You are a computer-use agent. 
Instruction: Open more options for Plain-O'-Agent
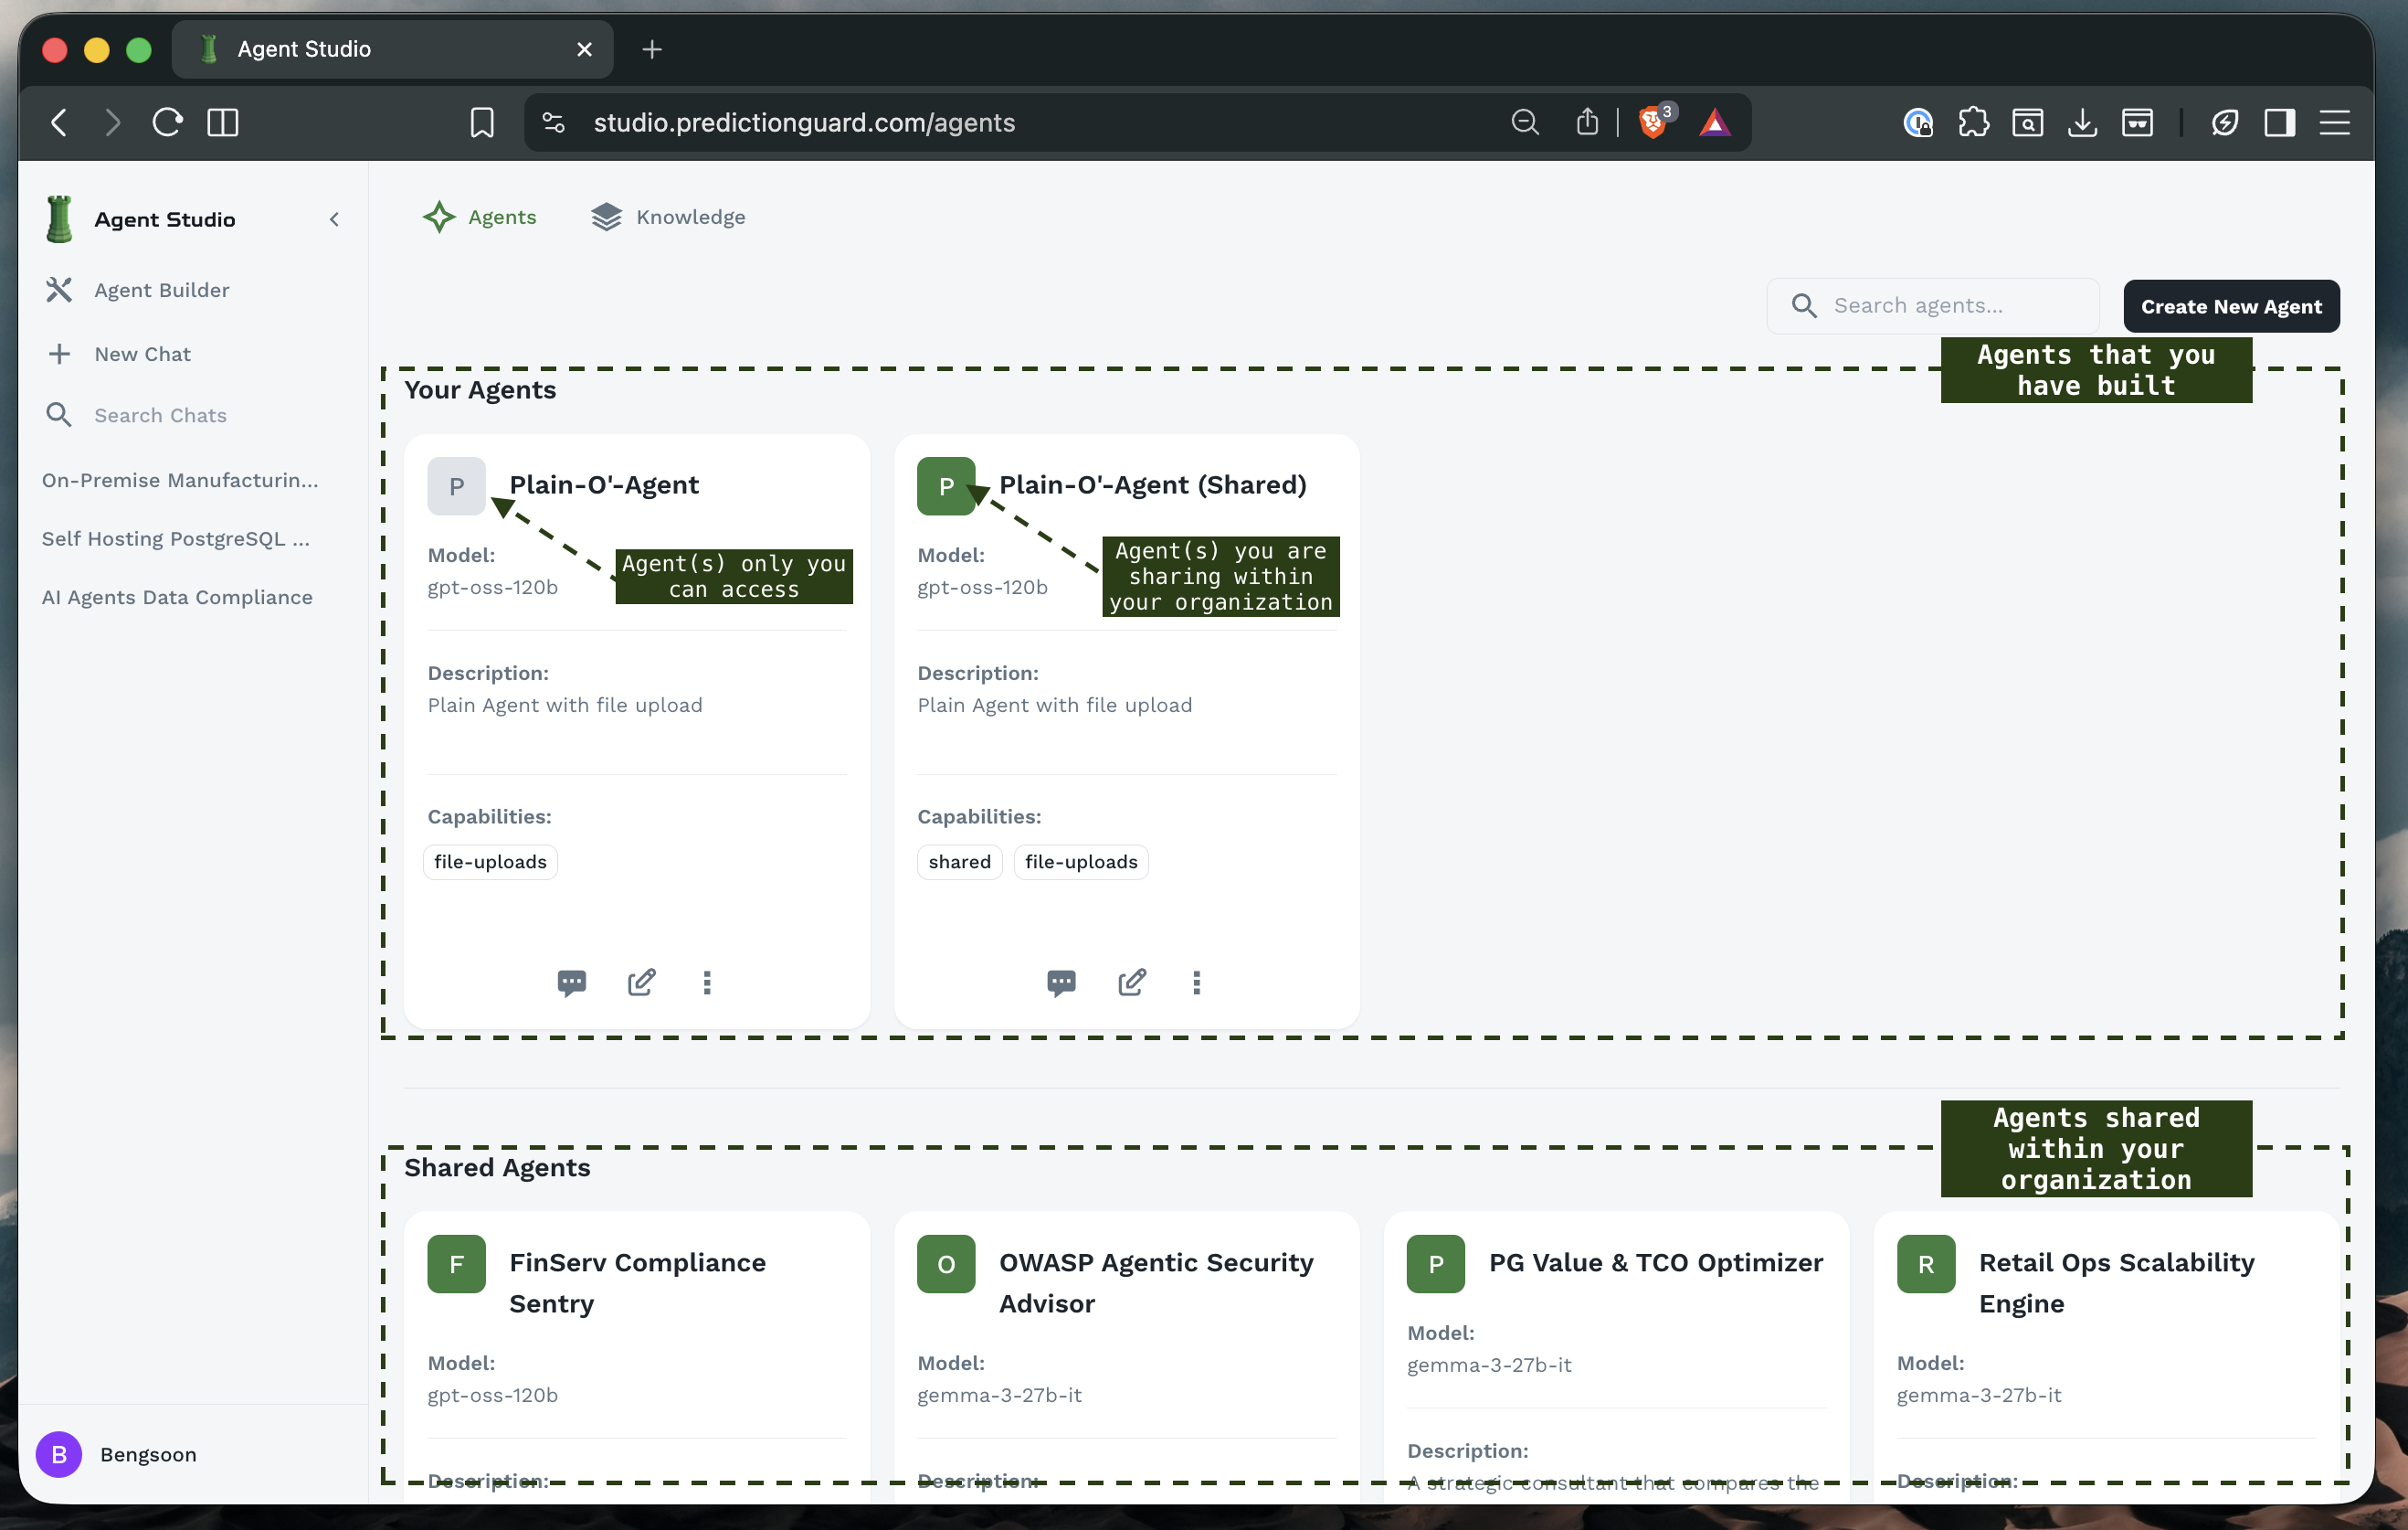click(x=707, y=983)
